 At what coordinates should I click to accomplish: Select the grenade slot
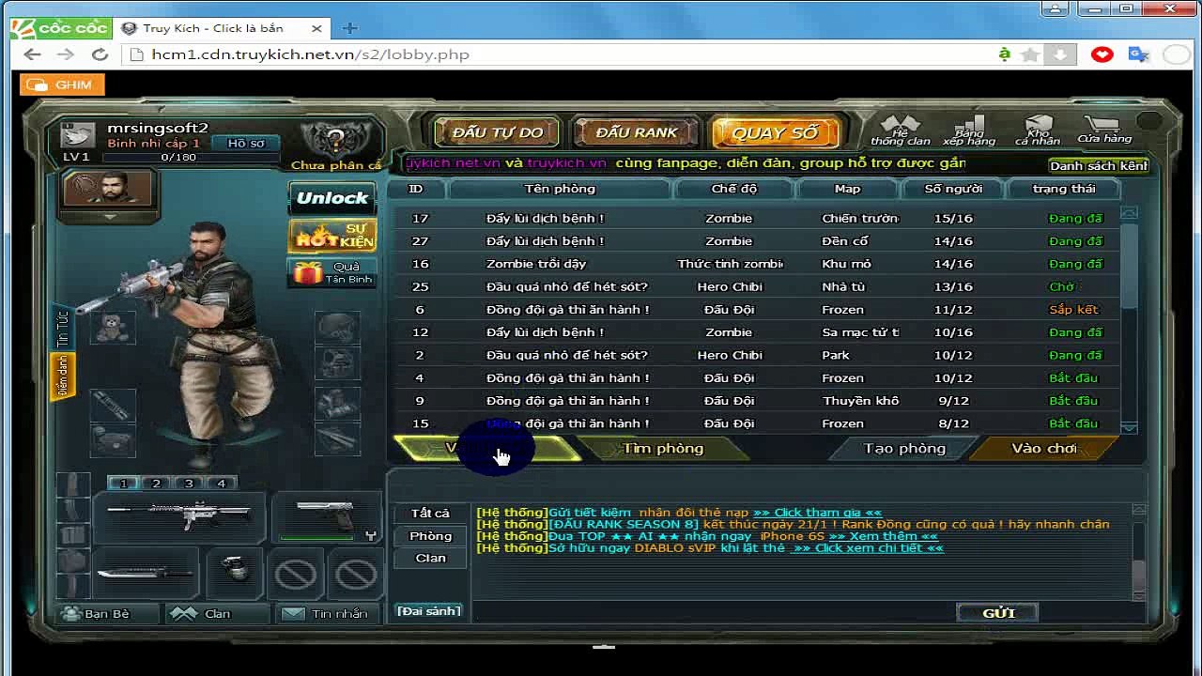235,572
